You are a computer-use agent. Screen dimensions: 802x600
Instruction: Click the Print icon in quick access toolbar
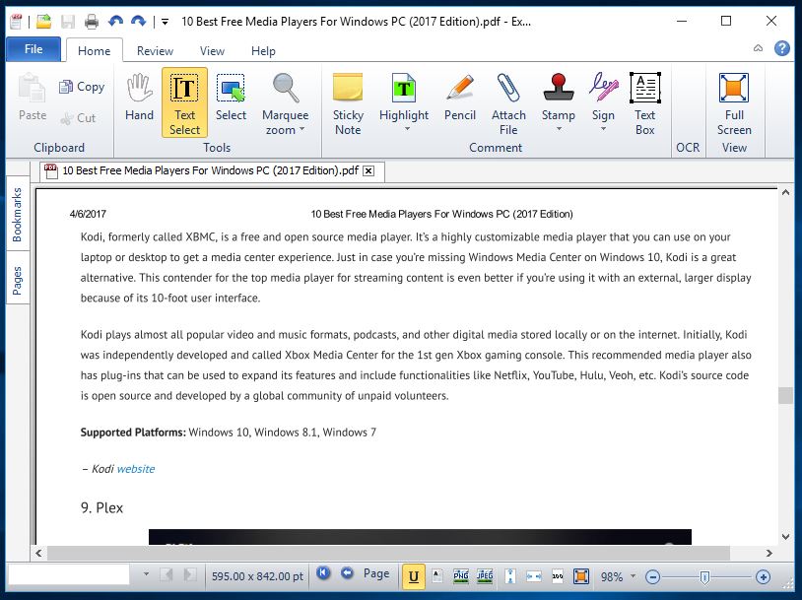point(91,21)
